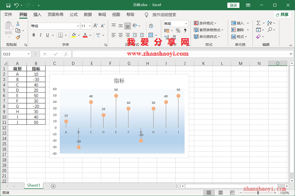Open the font size dropdown showing 11
295x196 pixels.
(89, 26)
